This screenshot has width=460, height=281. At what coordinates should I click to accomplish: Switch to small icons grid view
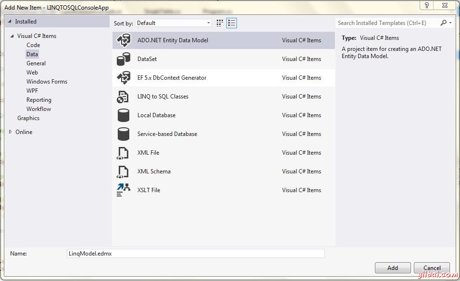point(220,23)
